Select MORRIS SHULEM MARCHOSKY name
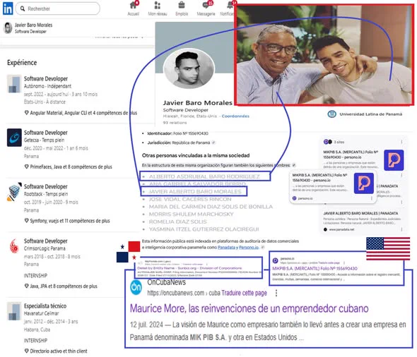The image size is (417, 357). (192, 214)
